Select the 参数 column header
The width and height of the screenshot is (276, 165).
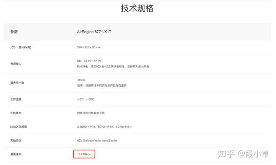pos(14,32)
